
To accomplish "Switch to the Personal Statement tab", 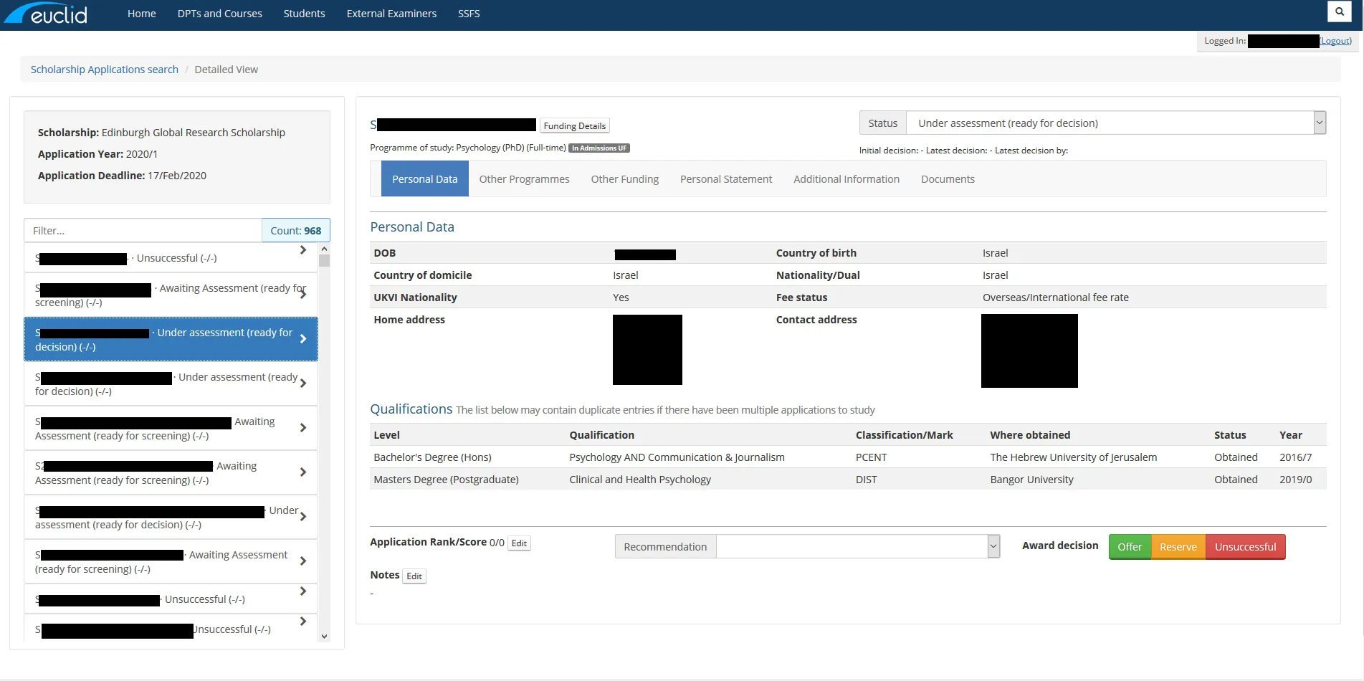I will (x=725, y=179).
